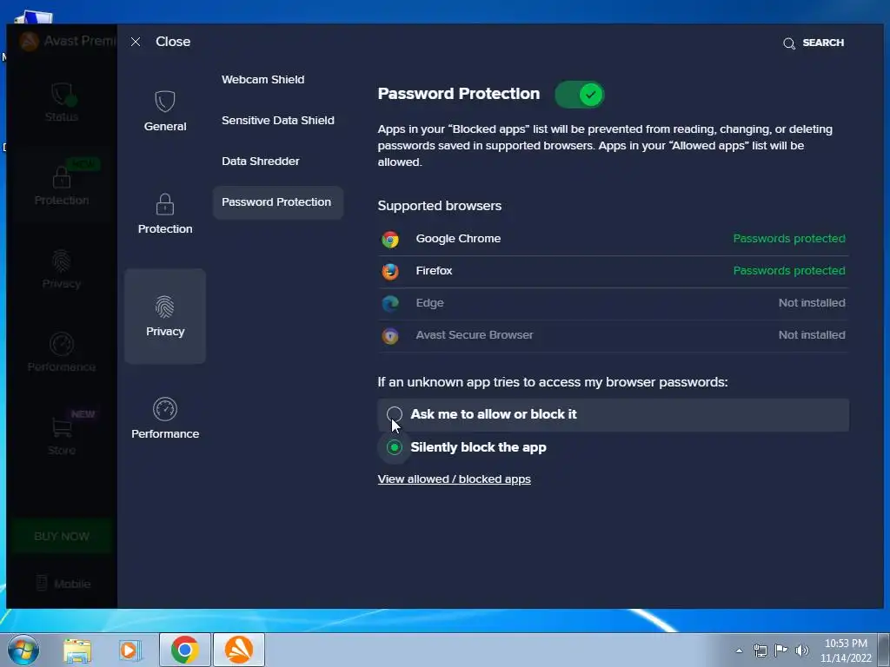
Task: Click the Firefox icon in supported browsers
Action: coord(390,272)
